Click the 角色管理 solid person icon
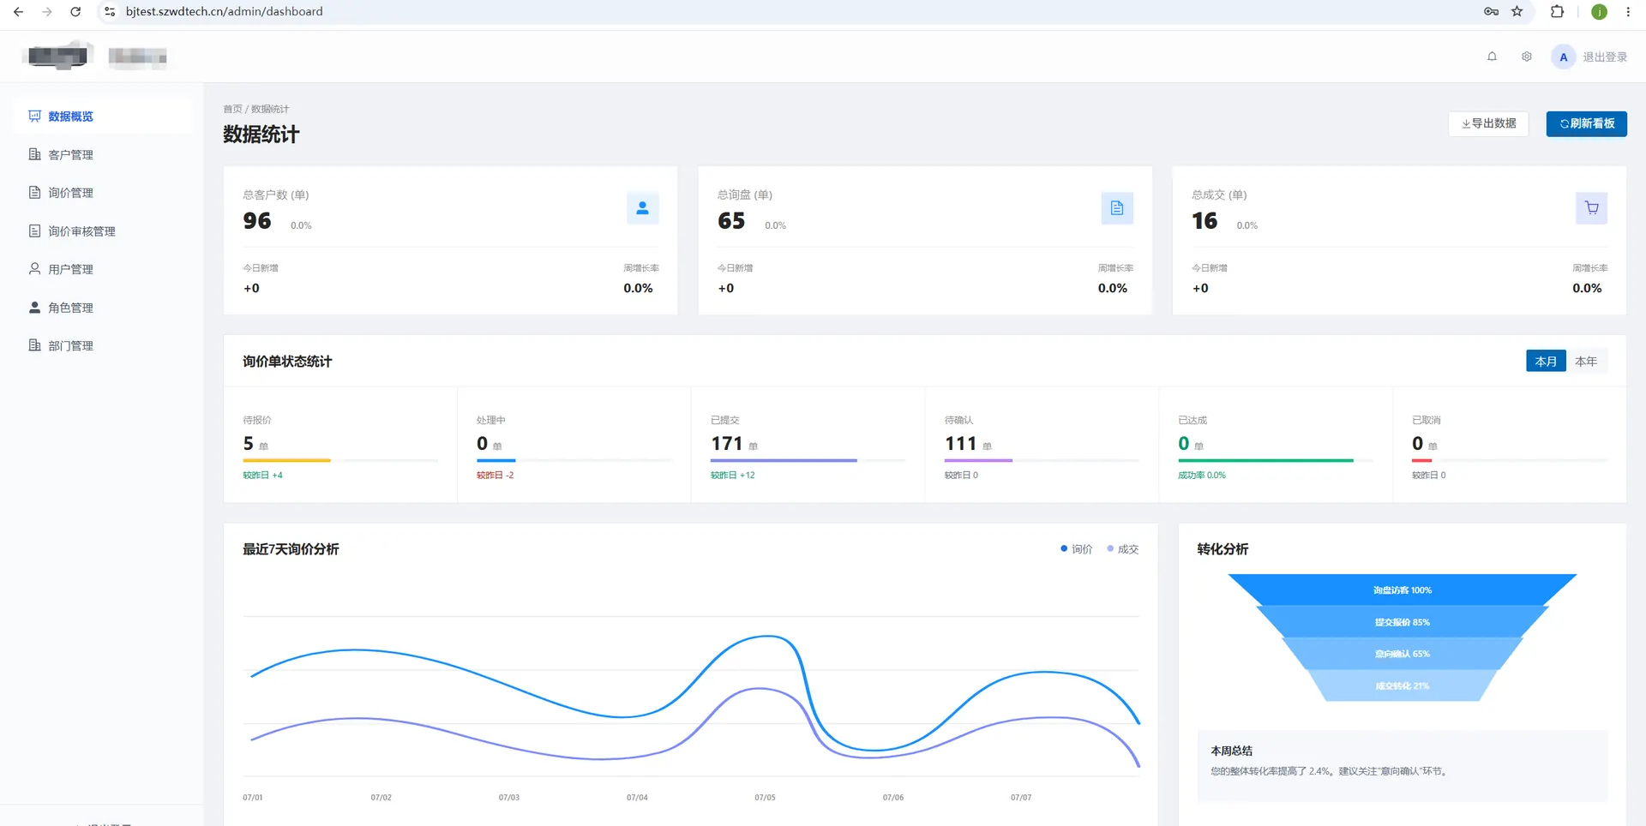 [34, 307]
